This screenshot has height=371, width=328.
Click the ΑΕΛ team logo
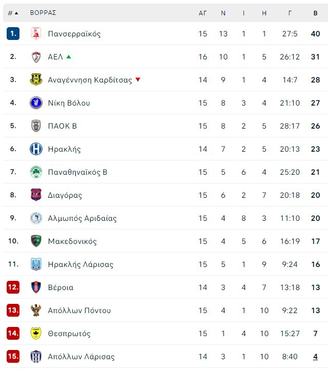(x=36, y=57)
